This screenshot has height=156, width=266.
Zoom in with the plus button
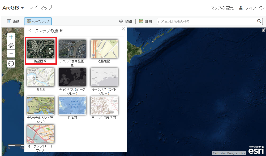coord(11,37)
